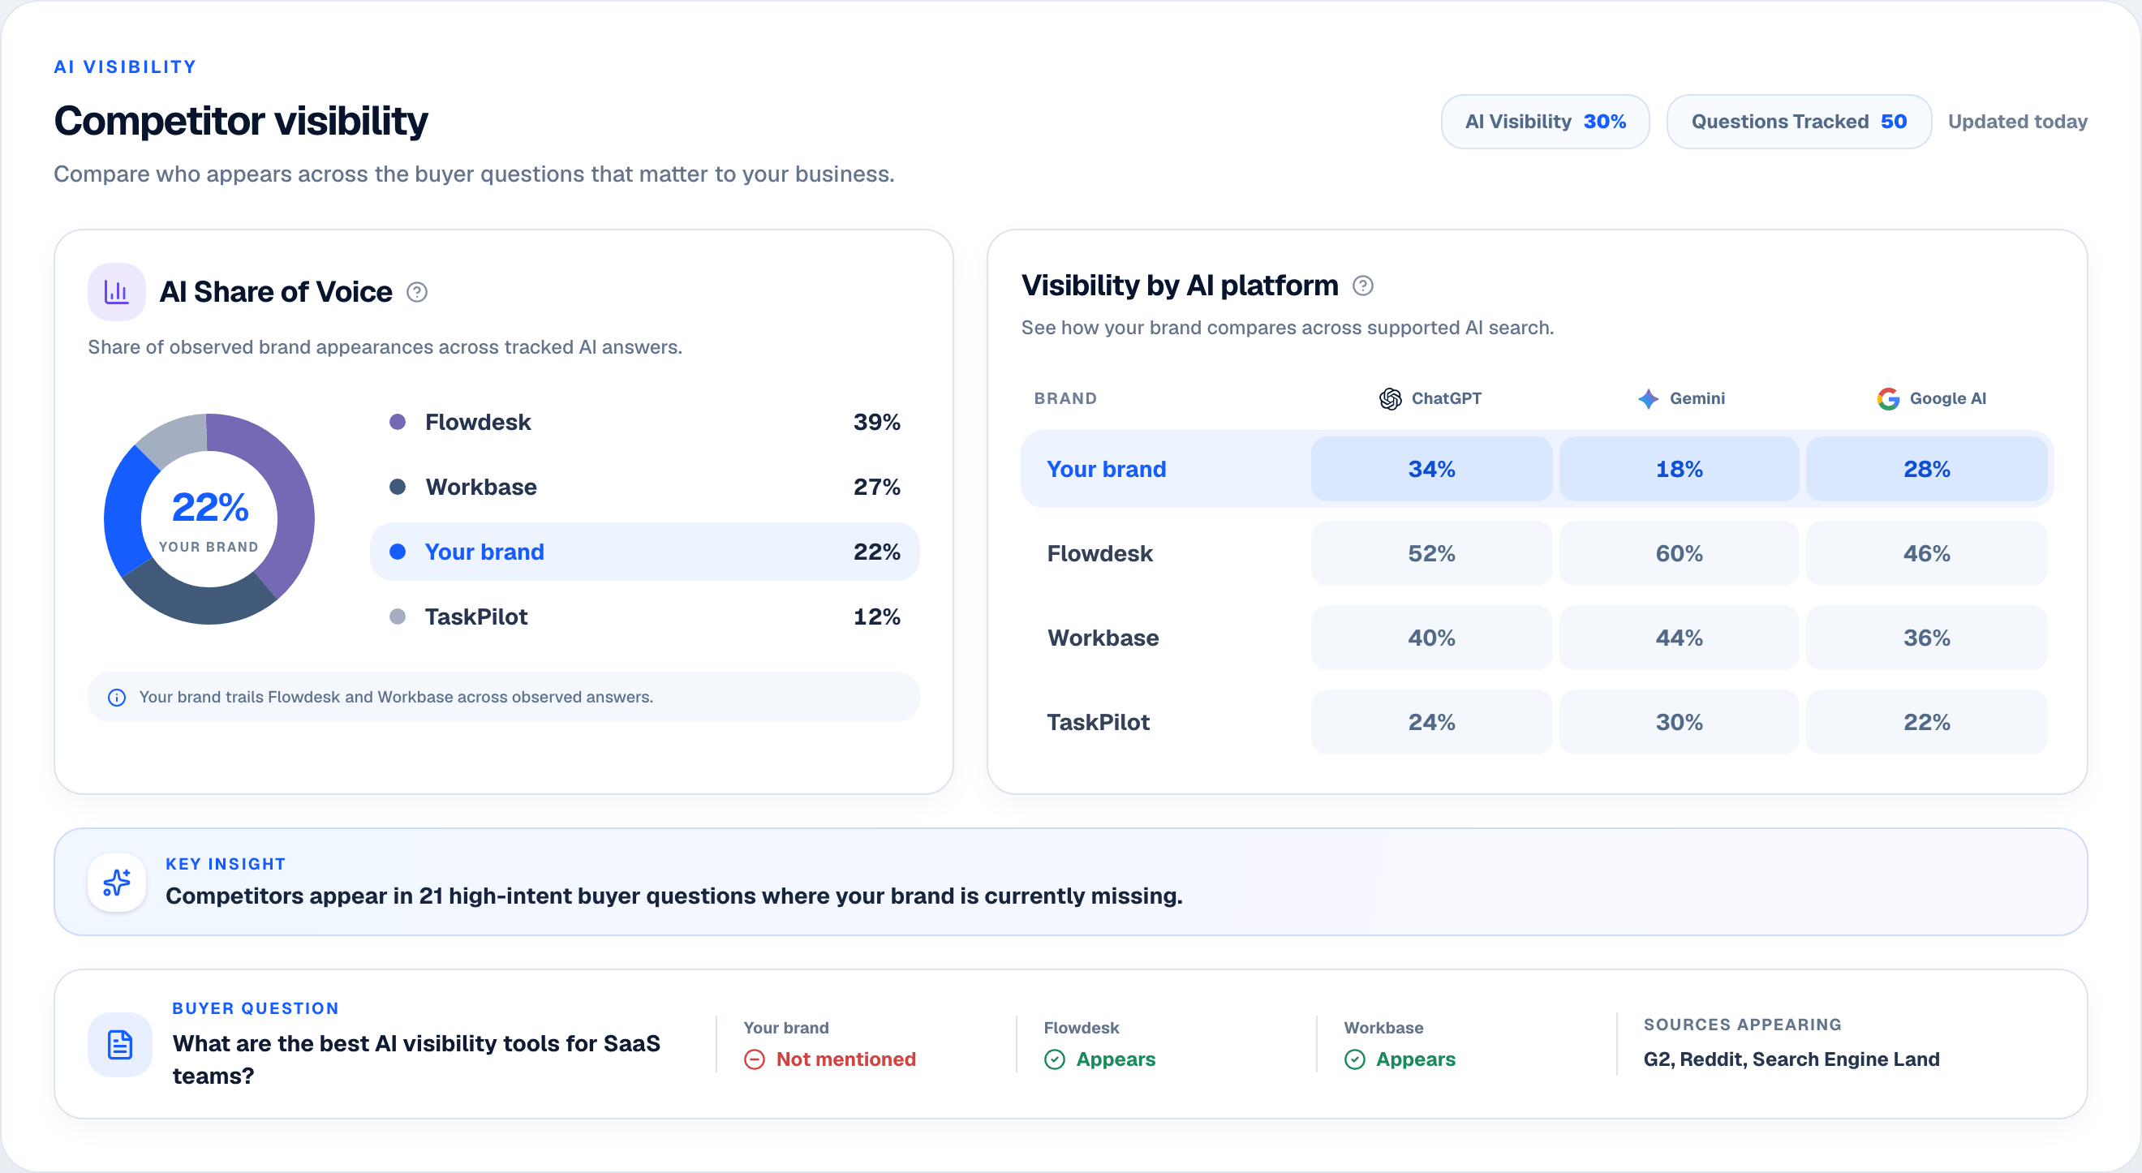Click Flowdesk Gemini cell showing 60%

(x=1679, y=554)
